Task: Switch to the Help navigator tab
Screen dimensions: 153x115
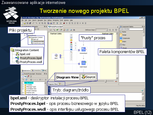Action: point(44,71)
